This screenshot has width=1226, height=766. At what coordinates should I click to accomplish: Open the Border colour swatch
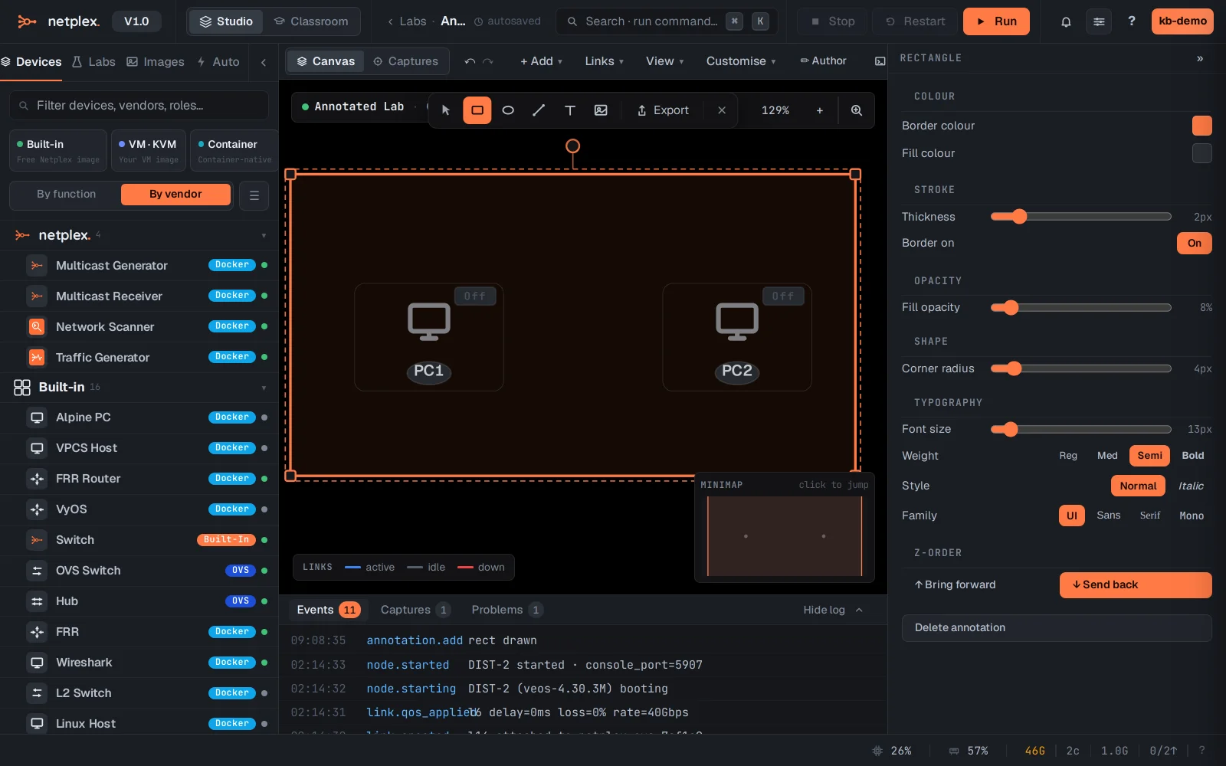coord(1201,126)
